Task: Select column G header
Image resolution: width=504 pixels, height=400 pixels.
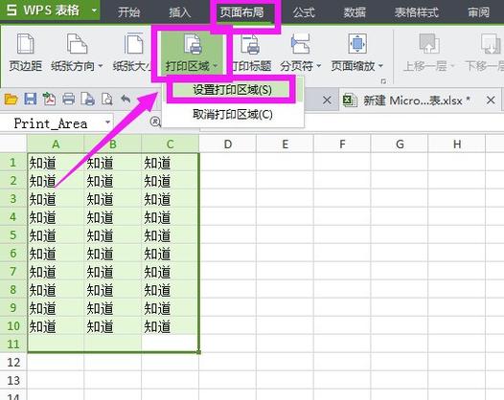Action: pos(400,144)
